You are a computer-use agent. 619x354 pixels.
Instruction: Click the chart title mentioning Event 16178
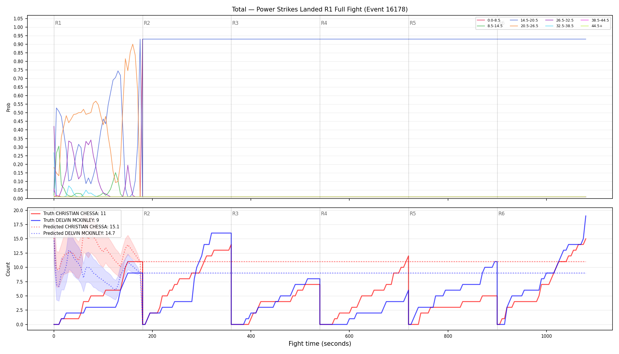[320, 9]
